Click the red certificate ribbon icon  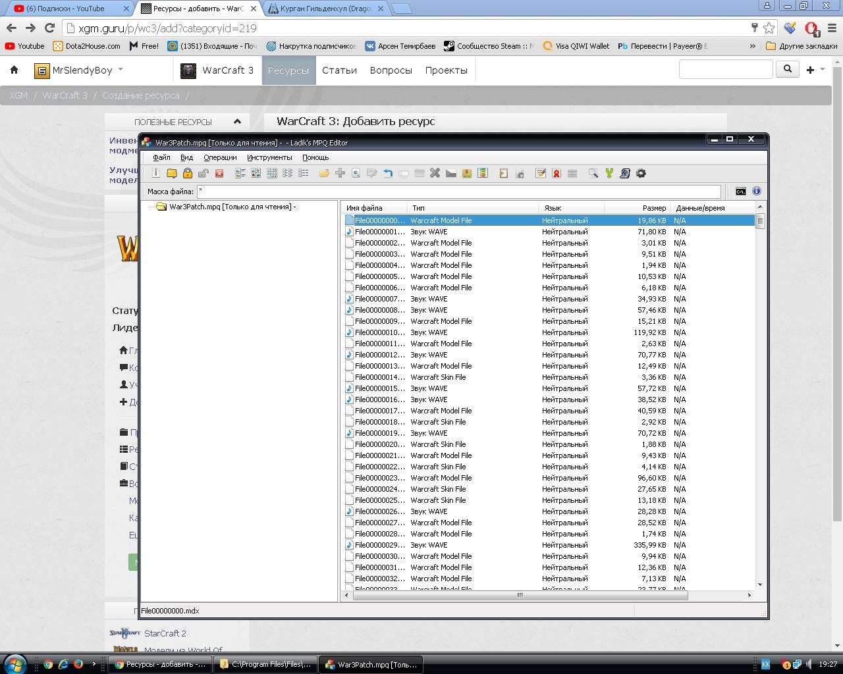(x=557, y=173)
